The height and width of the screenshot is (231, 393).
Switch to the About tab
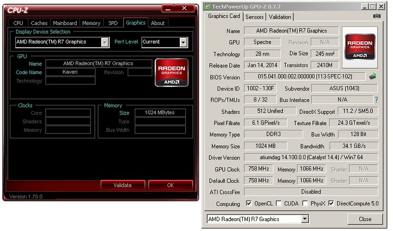[158, 23]
